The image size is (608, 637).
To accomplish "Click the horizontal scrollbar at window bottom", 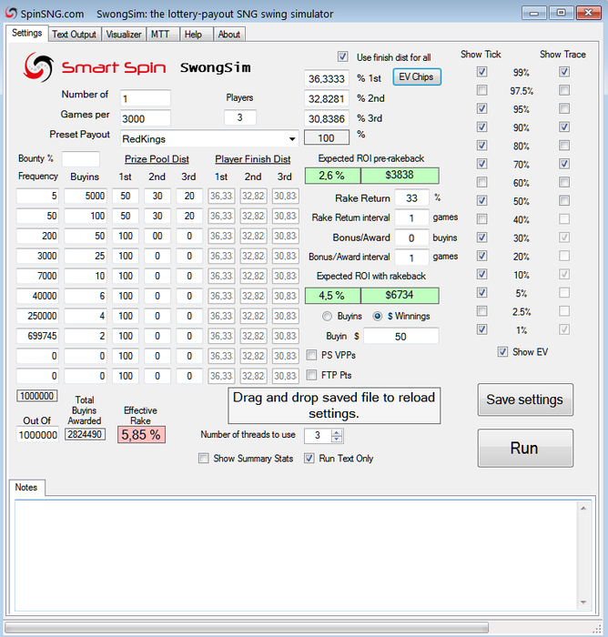I will pos(247,628).
